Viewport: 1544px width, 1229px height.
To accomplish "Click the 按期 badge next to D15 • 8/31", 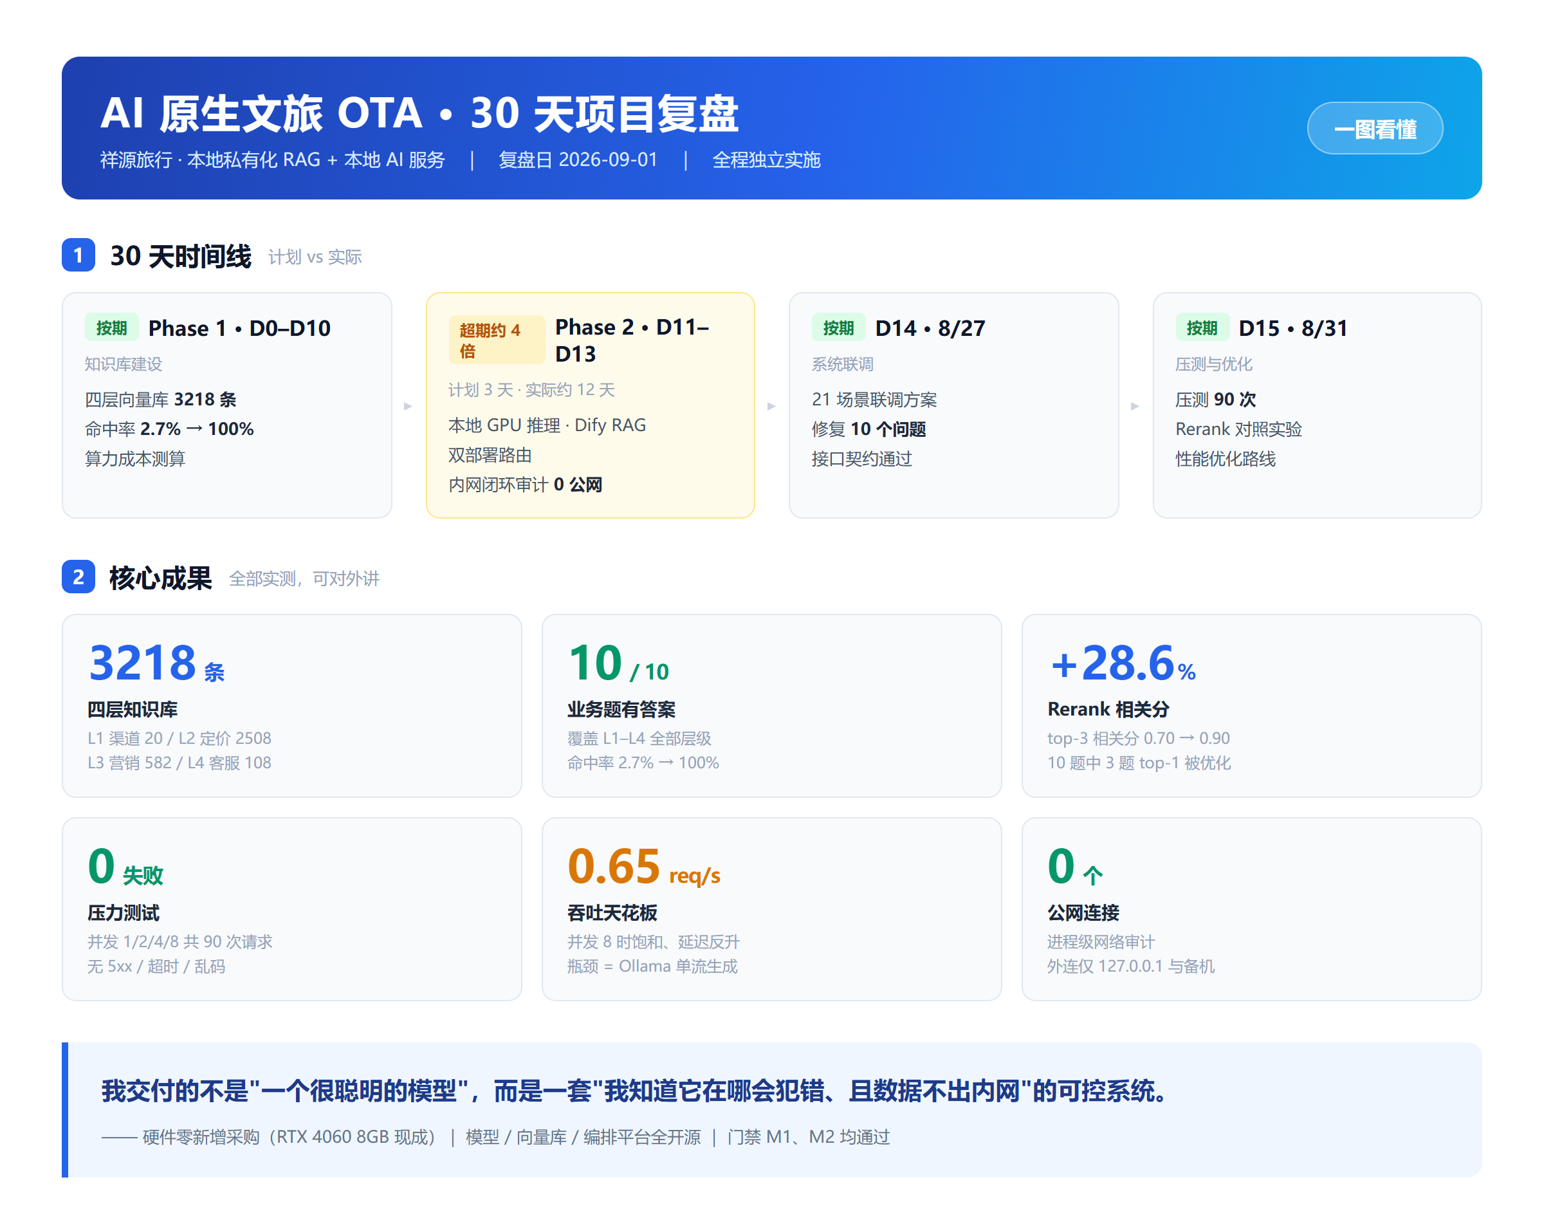I will pyautogui.click(x=1201, y=328).
